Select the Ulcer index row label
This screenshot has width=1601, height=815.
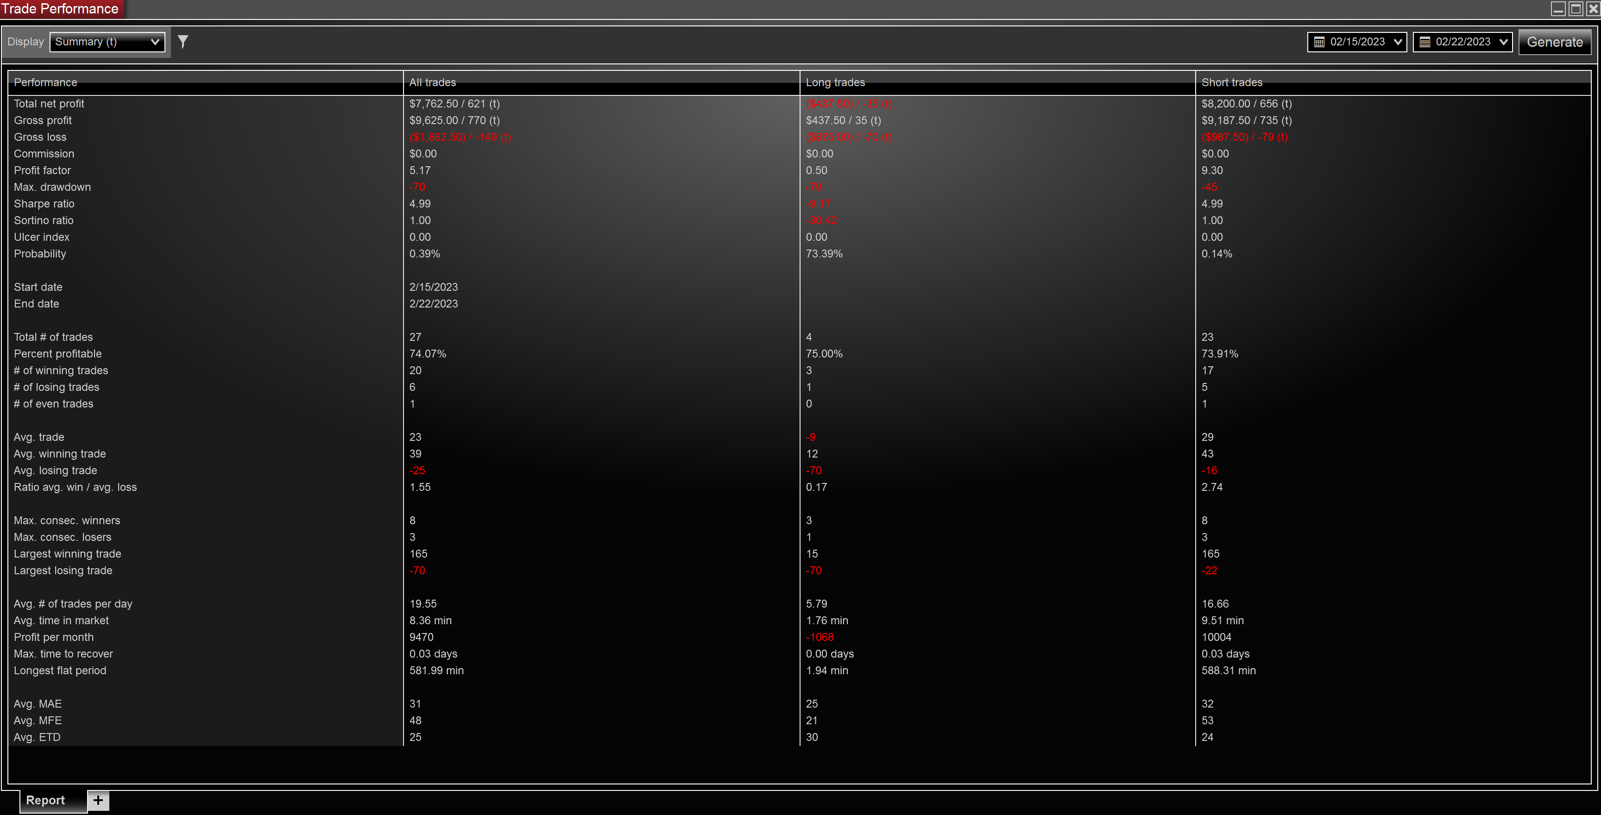point(42,237)
